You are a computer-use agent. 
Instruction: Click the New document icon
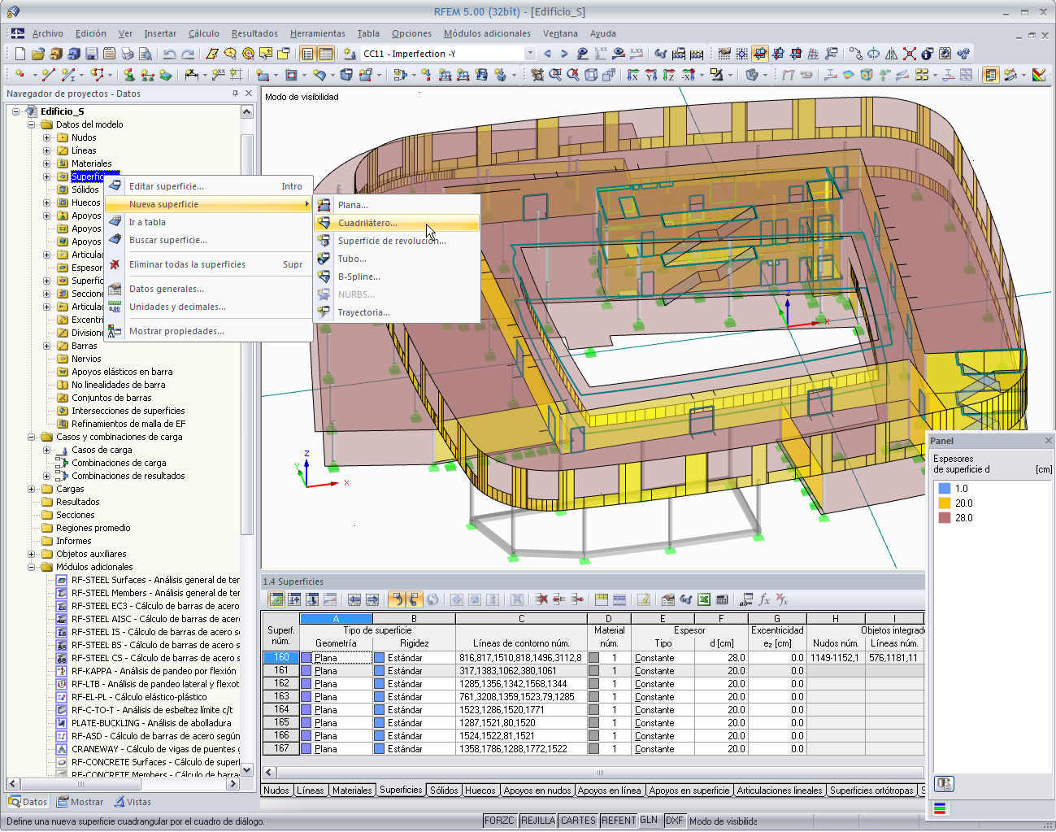coord(20,54)
